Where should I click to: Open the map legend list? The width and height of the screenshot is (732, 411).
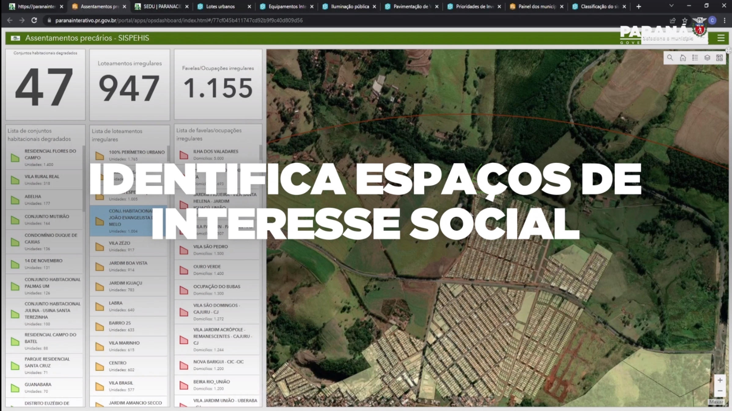[695, 58]
